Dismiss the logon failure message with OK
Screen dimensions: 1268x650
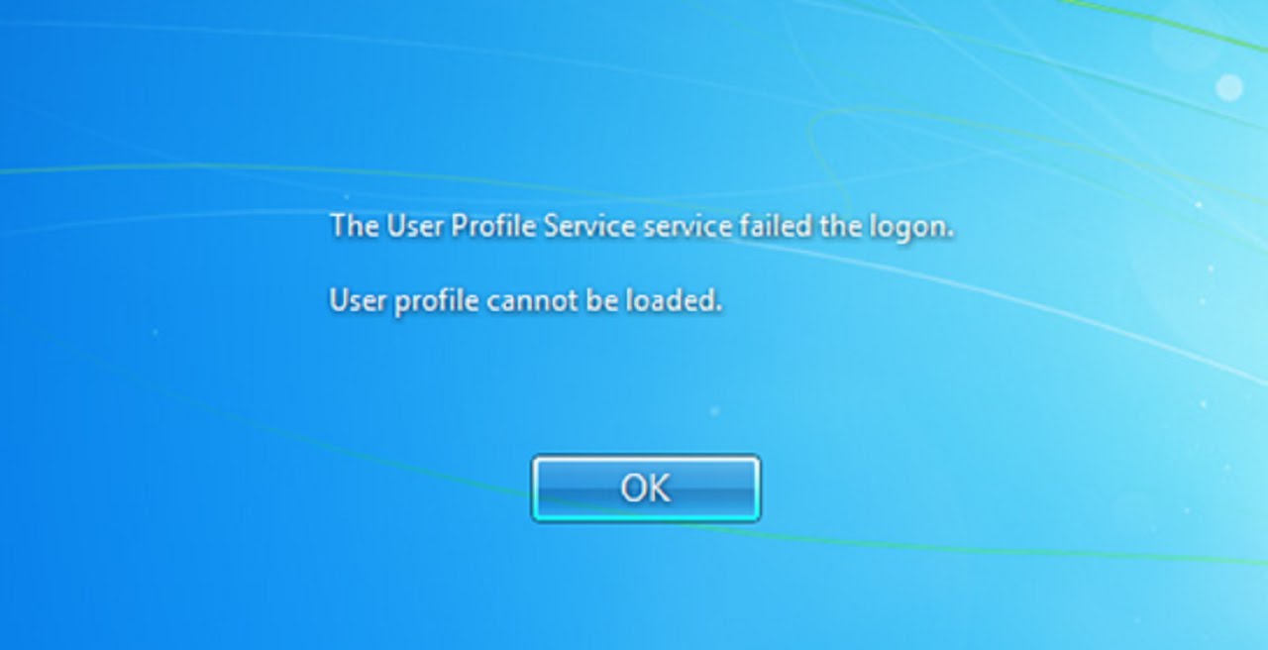[x=646, y=487]
